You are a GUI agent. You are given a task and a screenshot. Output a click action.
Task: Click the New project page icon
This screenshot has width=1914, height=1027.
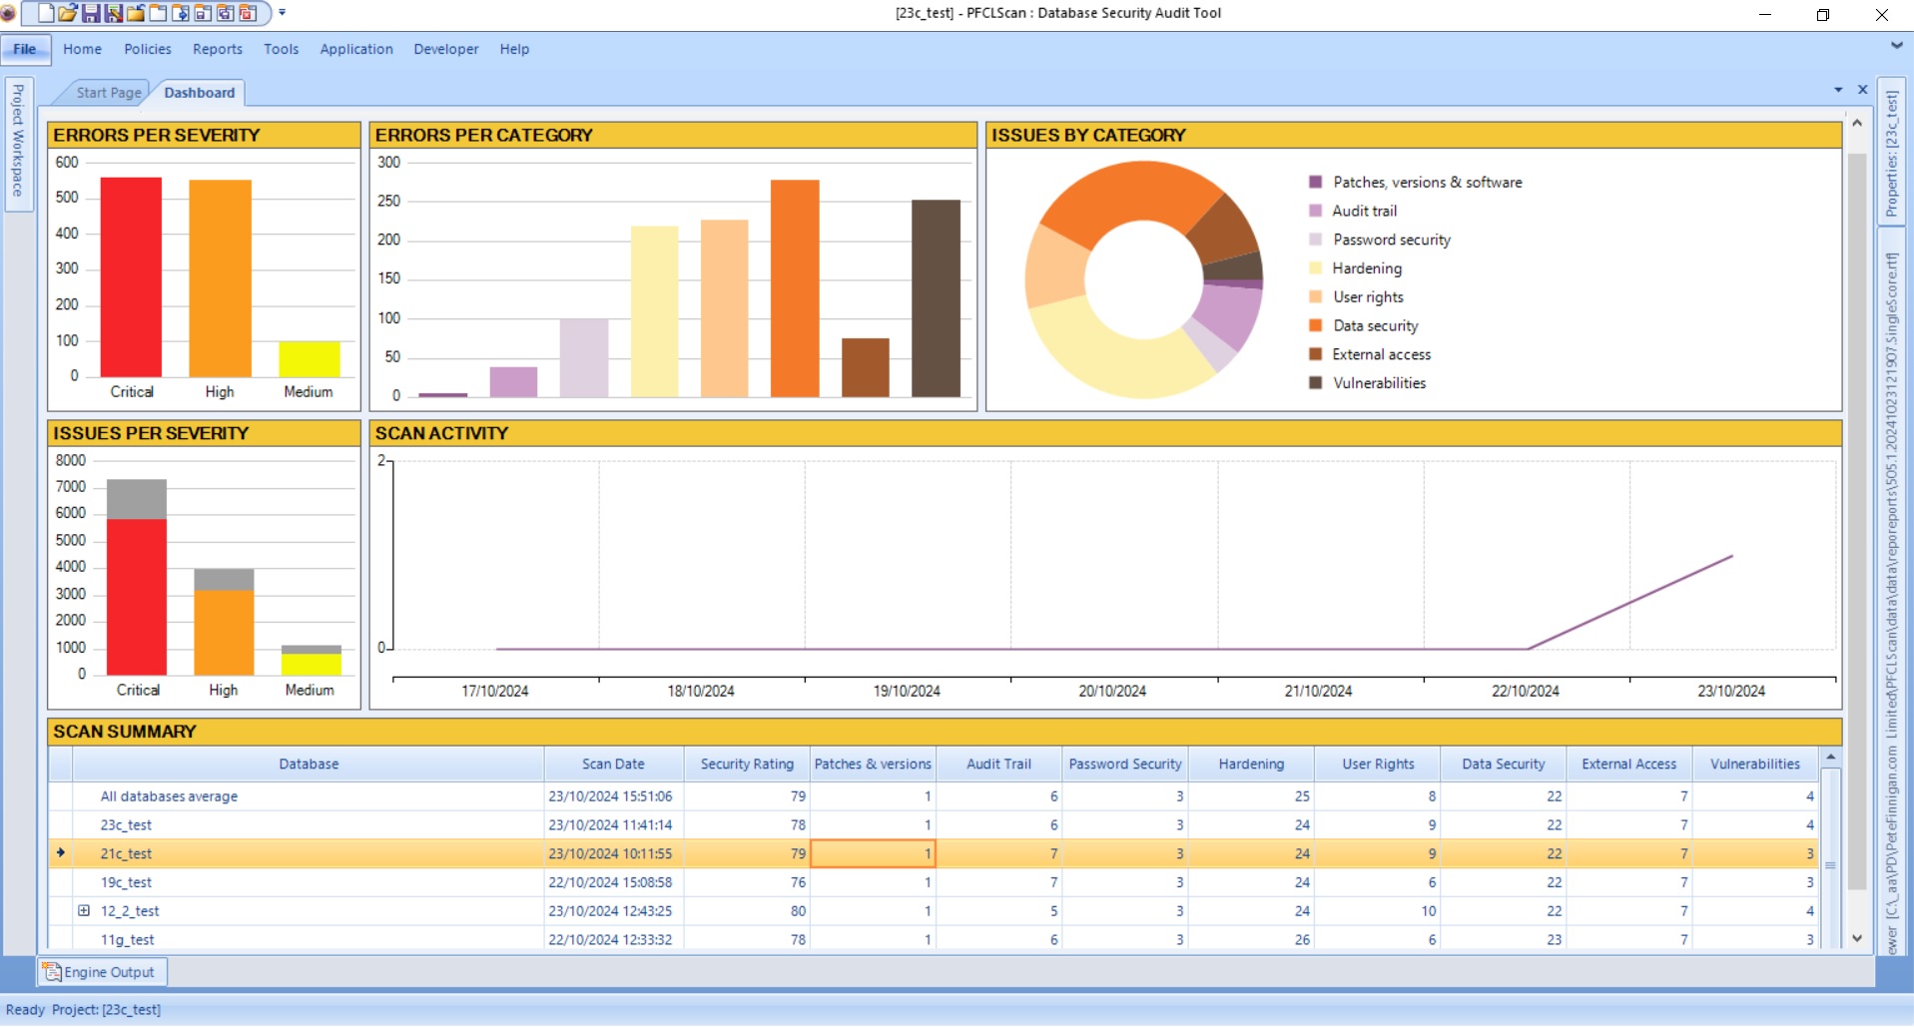pos(45,13)
